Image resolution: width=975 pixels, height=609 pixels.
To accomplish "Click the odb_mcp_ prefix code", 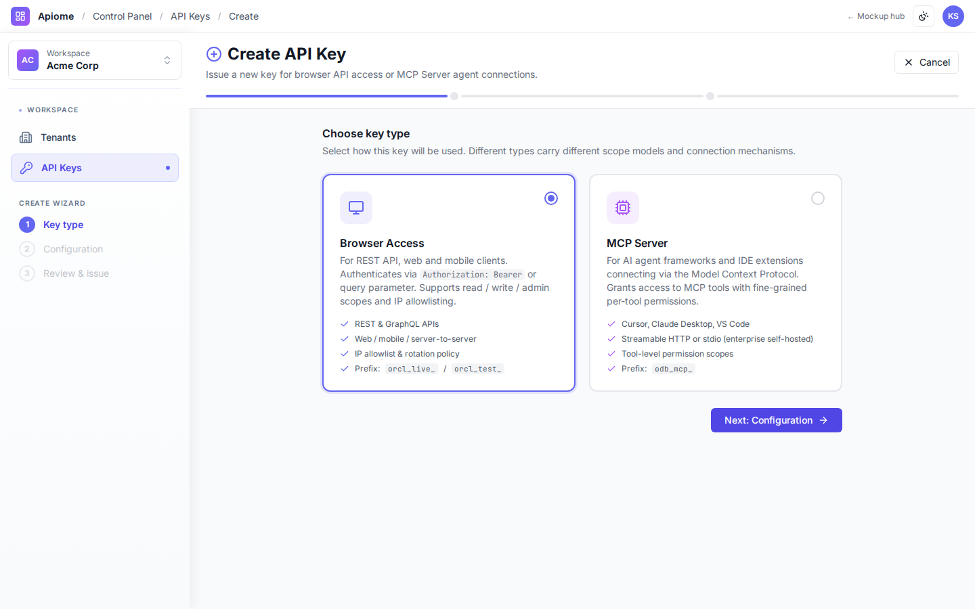I will pyautogui.click(x=674, y=369).
